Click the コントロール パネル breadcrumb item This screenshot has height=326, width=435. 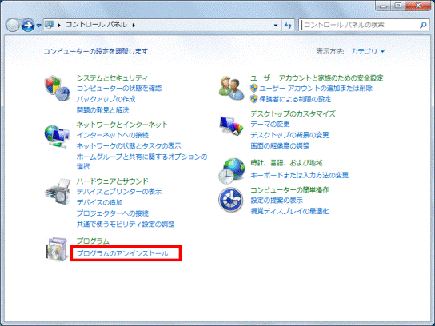click(x=96, y=25)
